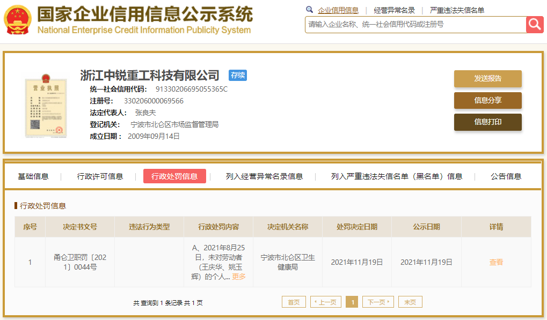Switch to the 基础信息 tab
The width and height of the screenshot is (547, 320).
[33, 176]
